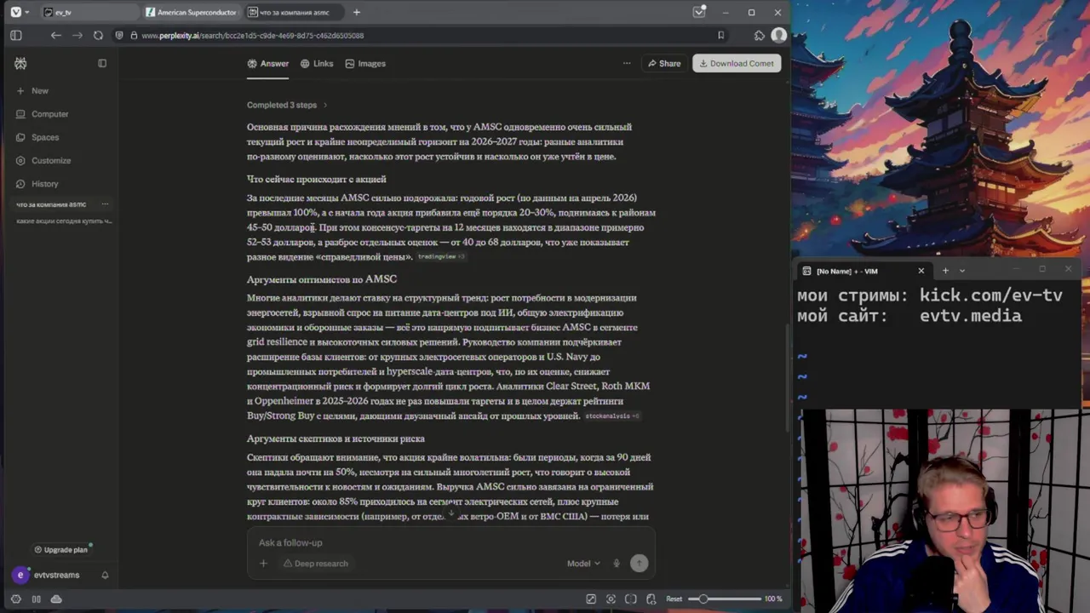The width and height of the screenshot is (1090, 613).
Task: Open a new browser tab
Action: pyautogui.click(x=356, y=12)
